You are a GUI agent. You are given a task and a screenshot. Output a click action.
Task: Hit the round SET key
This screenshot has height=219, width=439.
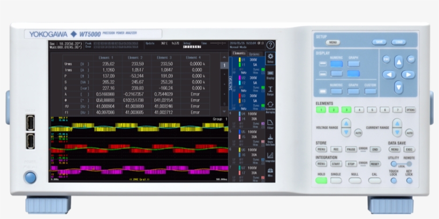411,59
